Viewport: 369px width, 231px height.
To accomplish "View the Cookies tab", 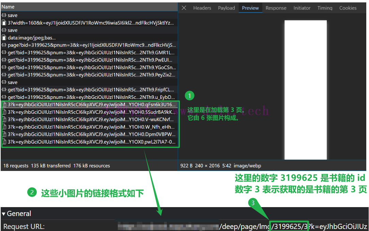I will [x=348, y=8].
